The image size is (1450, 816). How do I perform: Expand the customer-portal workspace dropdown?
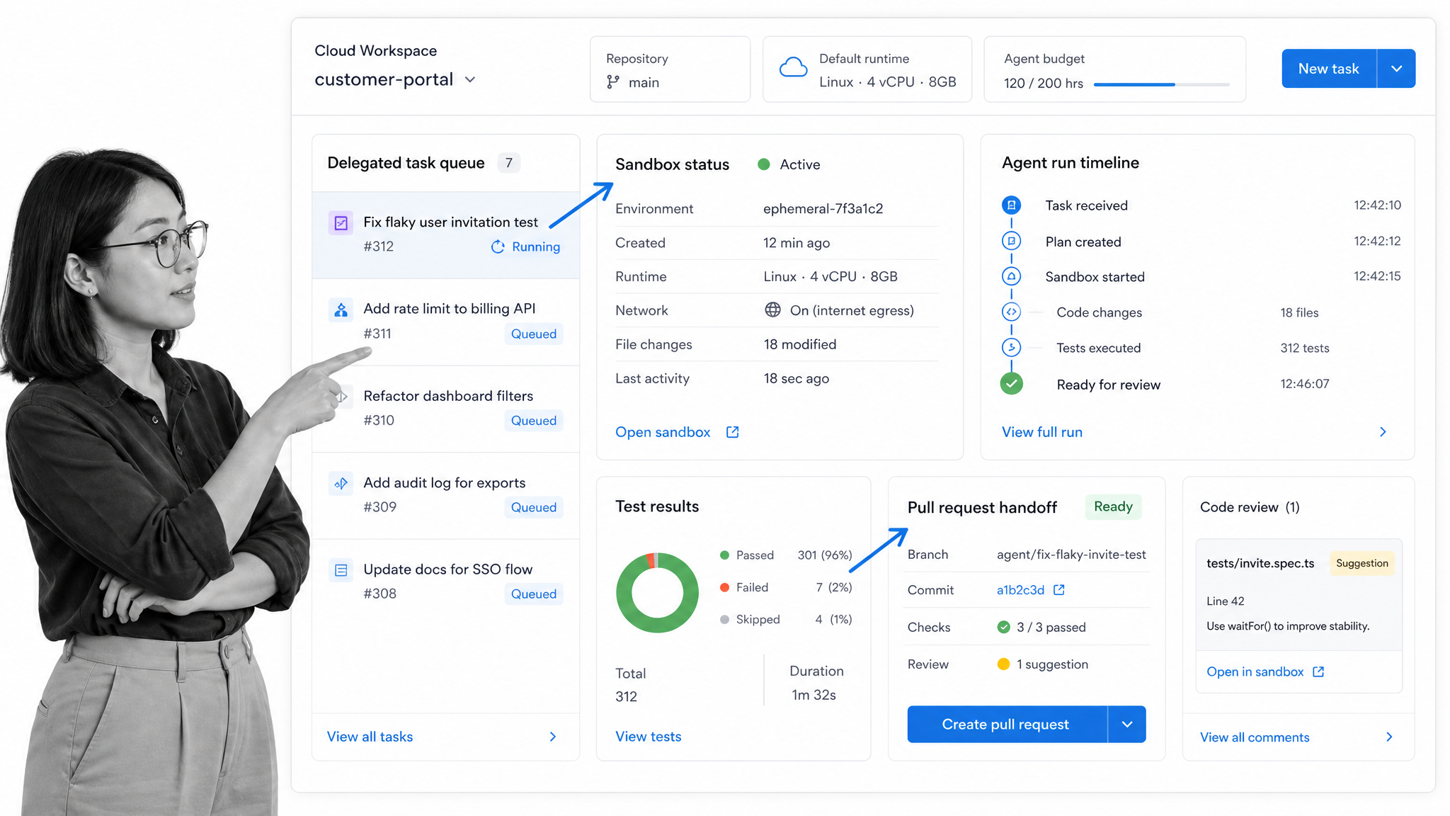(x=470, y=79)
